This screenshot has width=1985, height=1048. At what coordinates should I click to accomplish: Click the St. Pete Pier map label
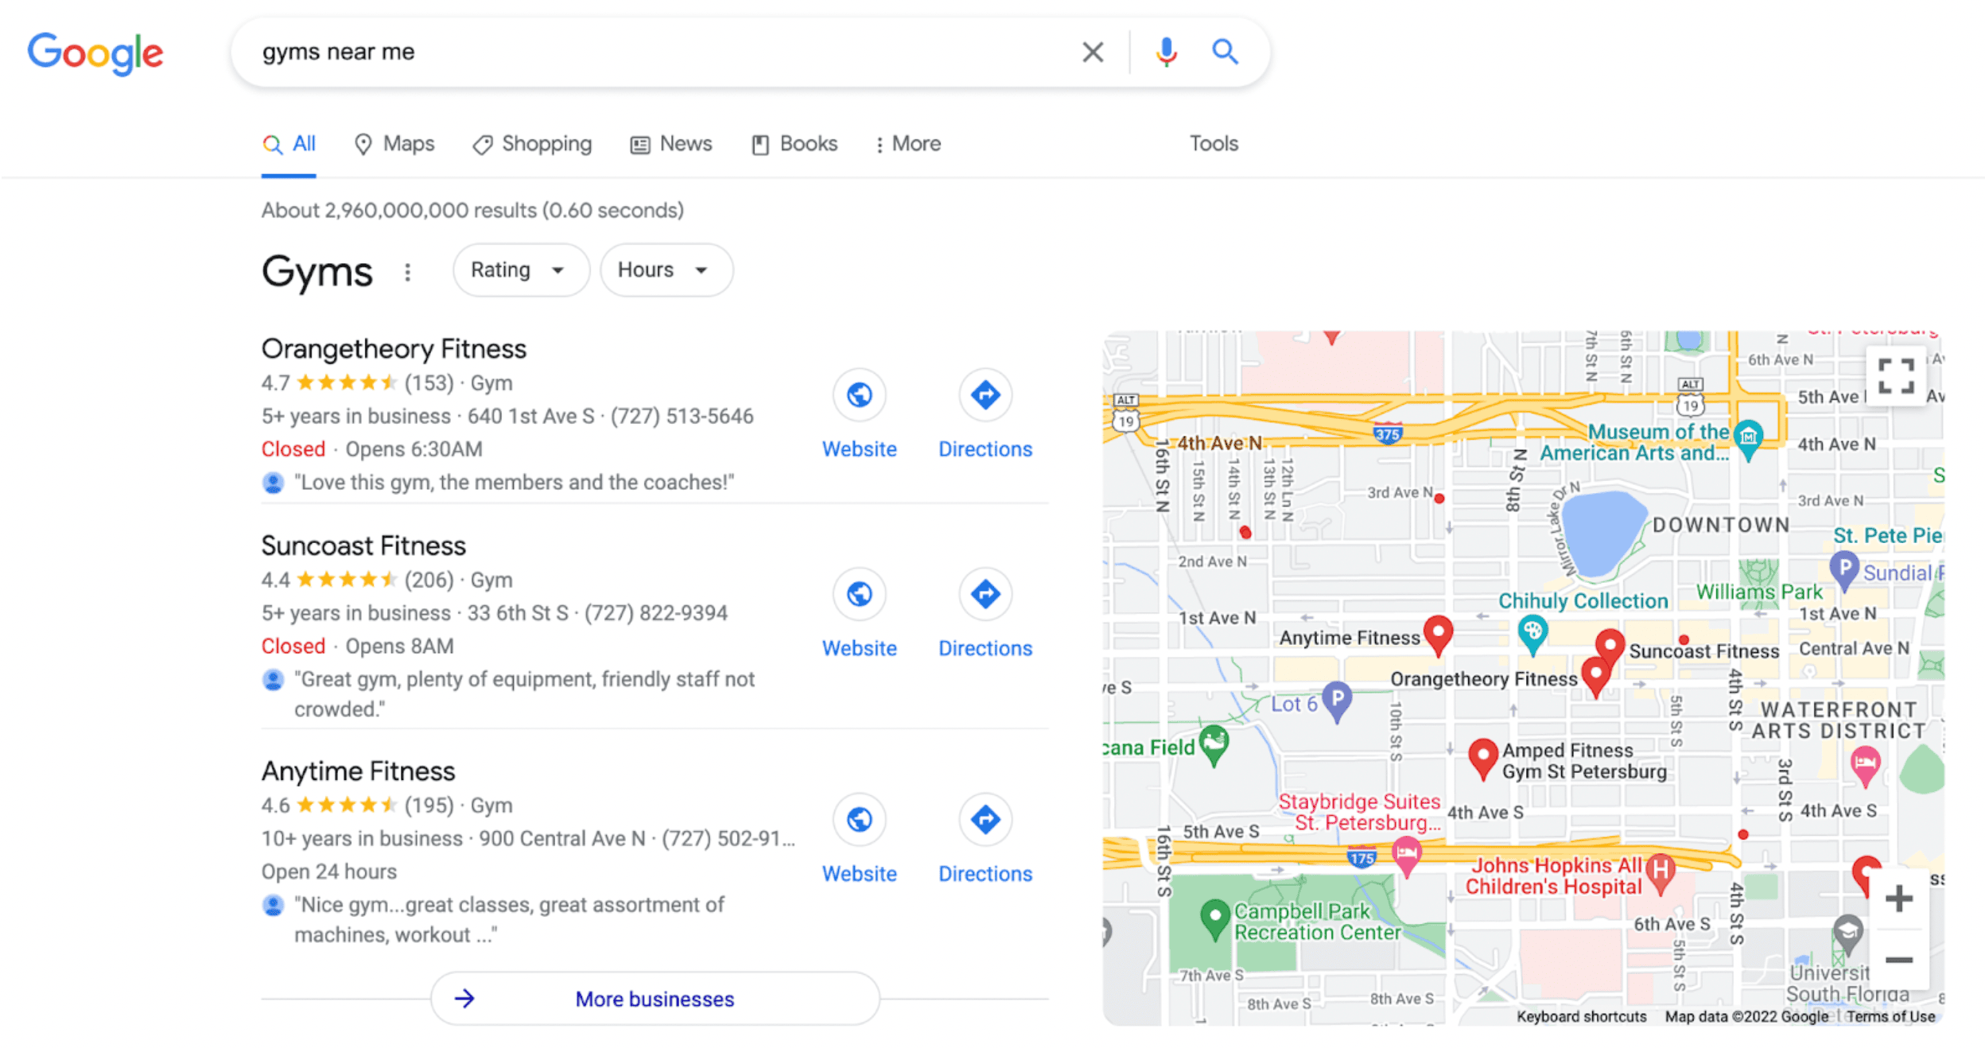[1887, 535]
